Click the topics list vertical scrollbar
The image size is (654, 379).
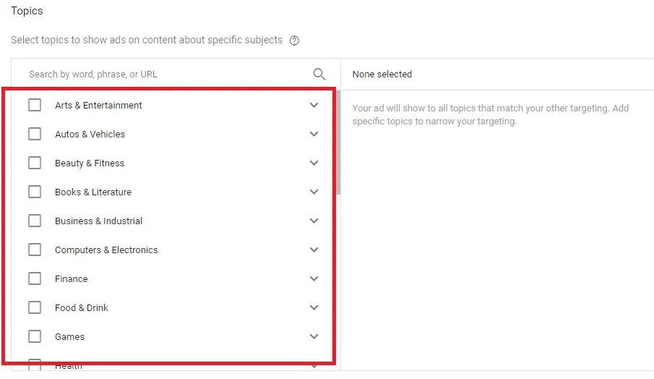(x=338, y=145)
